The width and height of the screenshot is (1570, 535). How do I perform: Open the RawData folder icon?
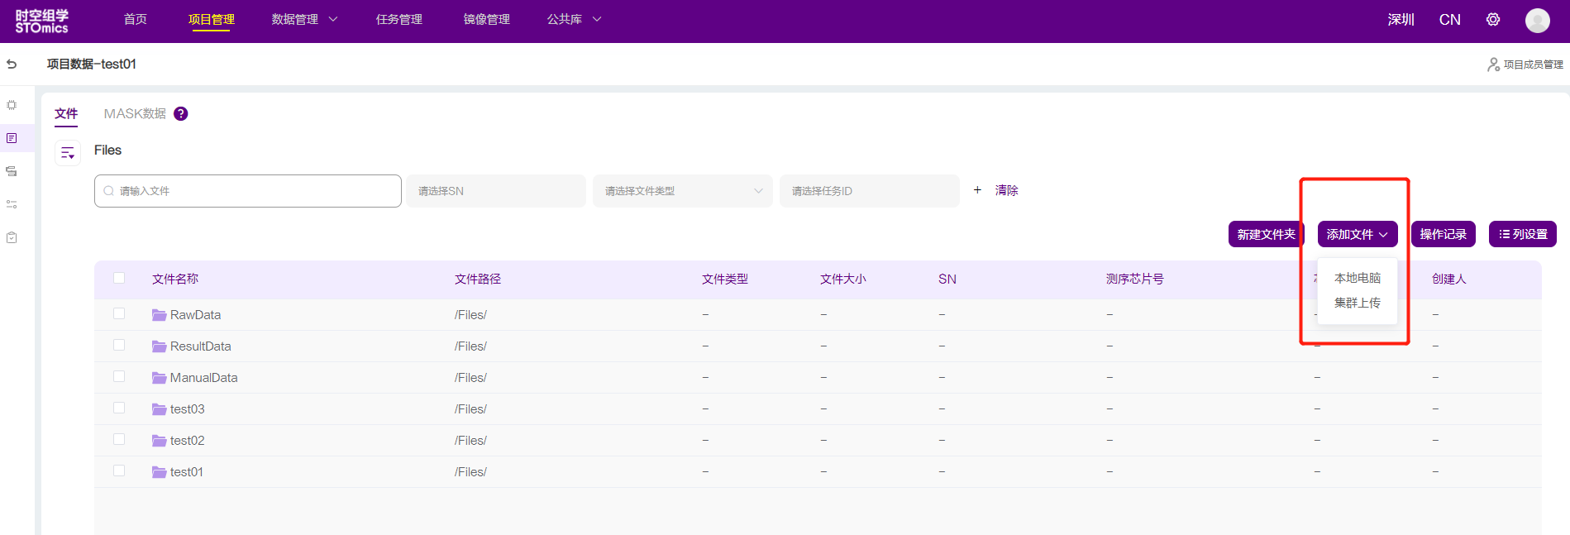pyautogui.click(x=160, y=315)
